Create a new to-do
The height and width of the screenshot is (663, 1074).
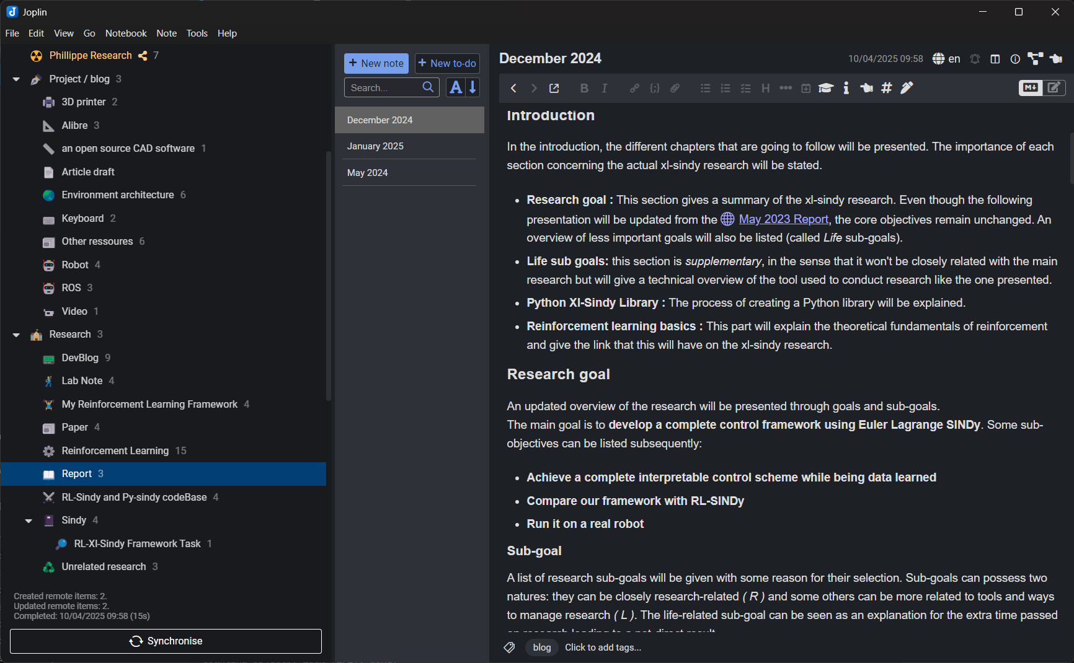tap(447, 63)
